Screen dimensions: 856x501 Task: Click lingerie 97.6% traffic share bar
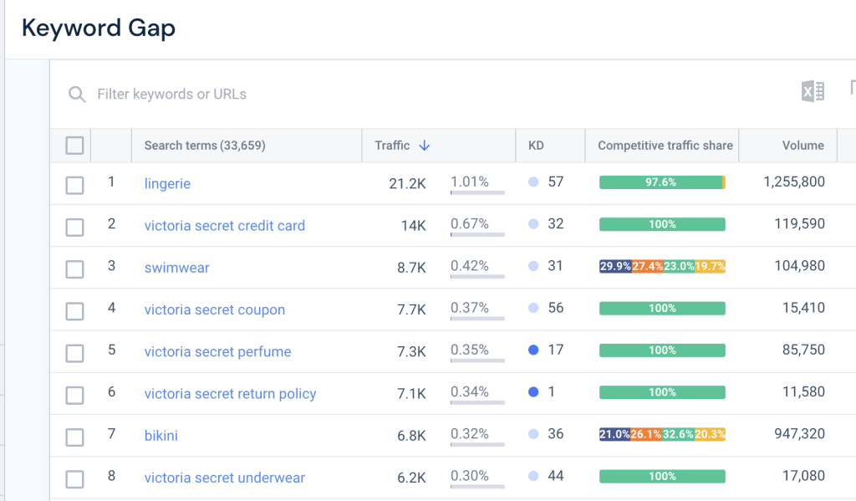pos(660,182)
